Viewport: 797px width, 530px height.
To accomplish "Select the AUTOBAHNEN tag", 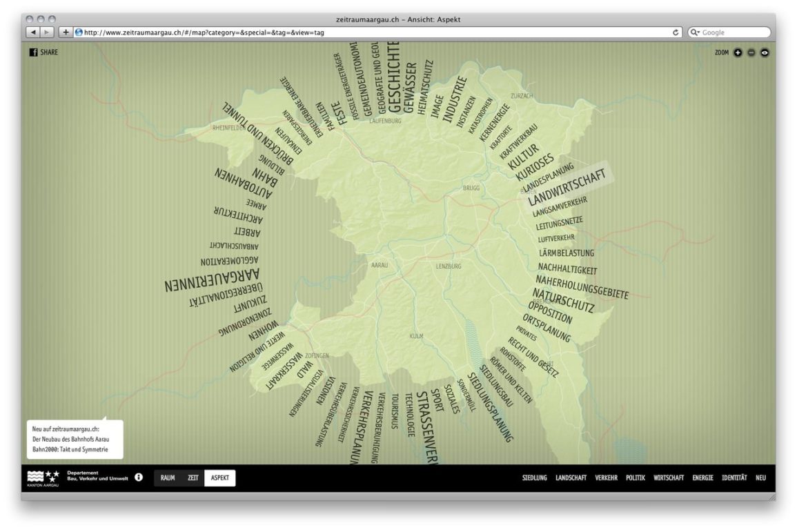I will click(244, 182).
